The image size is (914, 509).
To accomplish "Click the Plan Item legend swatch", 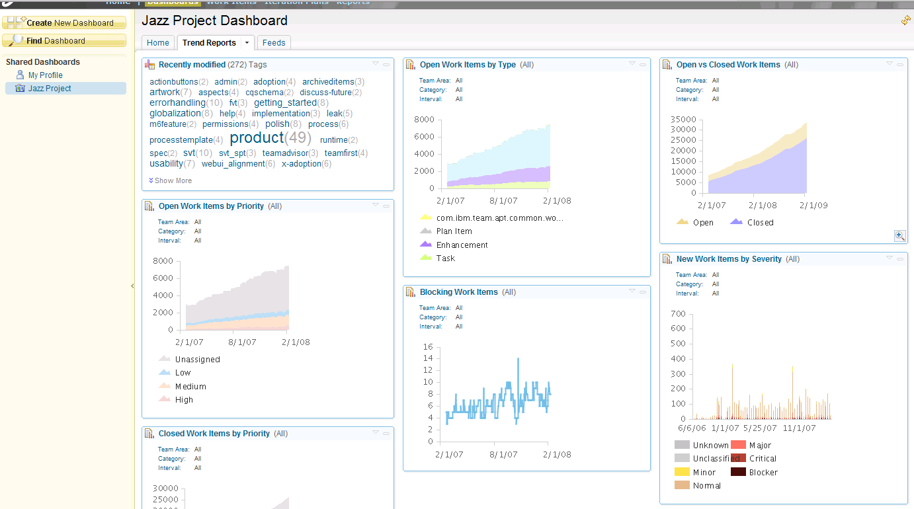I will pos(427,231).
